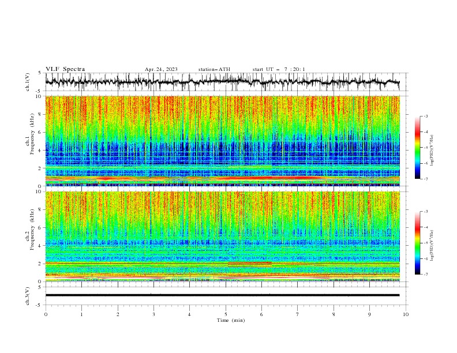
Task: Click the ch.1 colorbar scale
Action: click(x=418, y=148)
